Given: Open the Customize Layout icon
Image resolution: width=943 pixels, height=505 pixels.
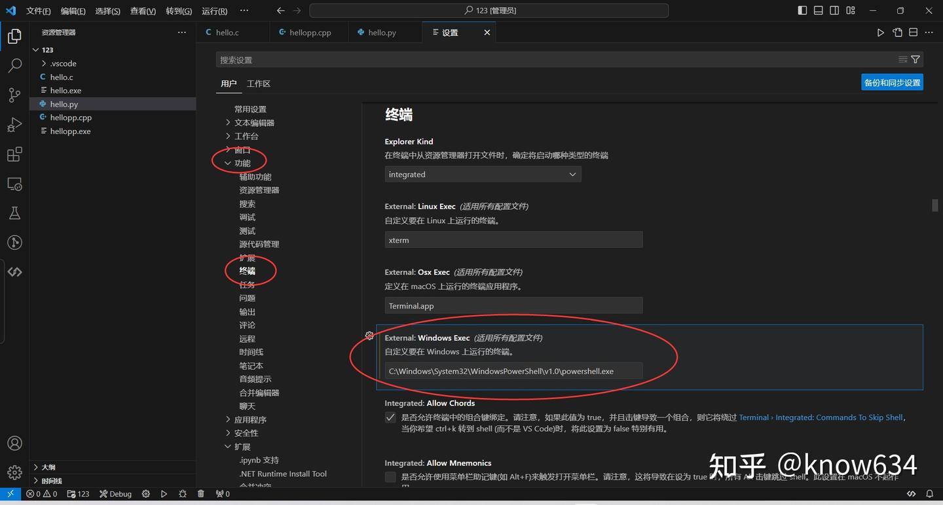Looking at the screenshot, I should click(x=851, y=10).
